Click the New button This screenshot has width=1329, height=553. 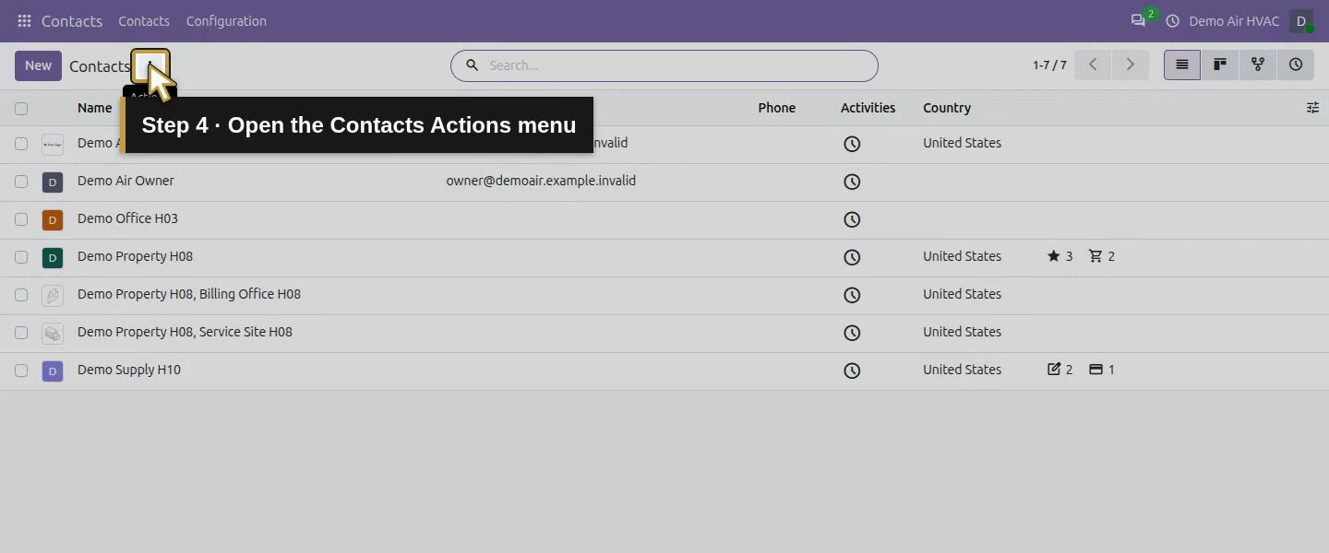38,65
